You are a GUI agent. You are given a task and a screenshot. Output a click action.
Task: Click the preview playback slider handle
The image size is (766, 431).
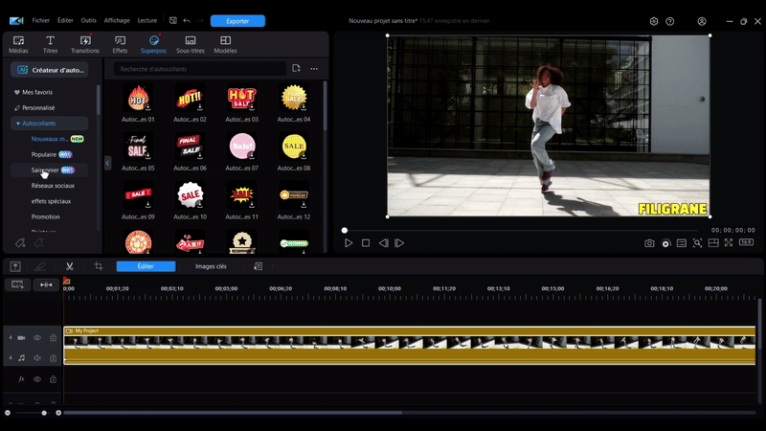click(345, 230)
